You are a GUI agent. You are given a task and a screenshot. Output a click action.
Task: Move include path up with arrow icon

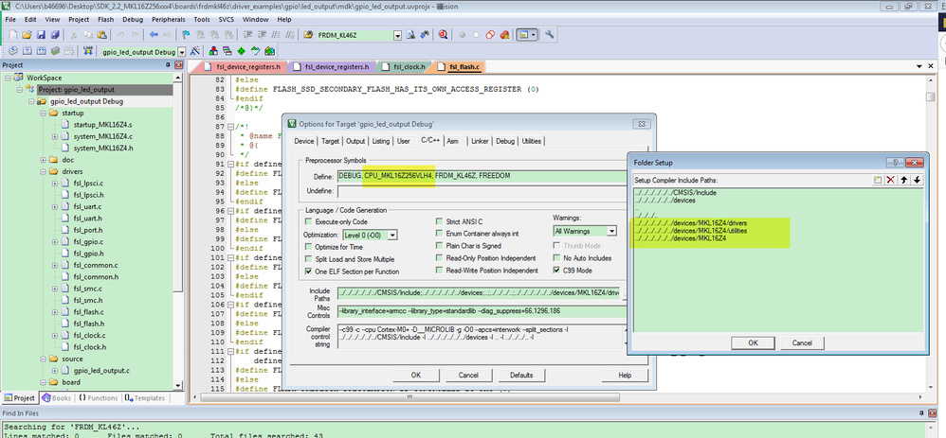click(904, 180)
